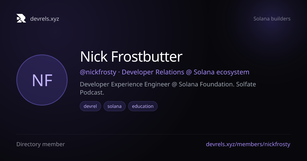This screenshot has height=161, width=307.
Task: Select the devrel tag chip
Action: coord(90,106)
